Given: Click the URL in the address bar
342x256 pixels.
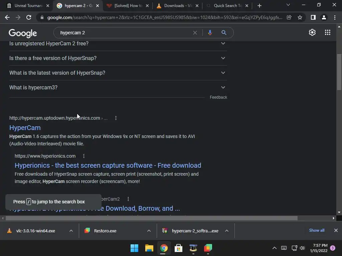Looking at the screenshot, I should (x=165, y=17).
